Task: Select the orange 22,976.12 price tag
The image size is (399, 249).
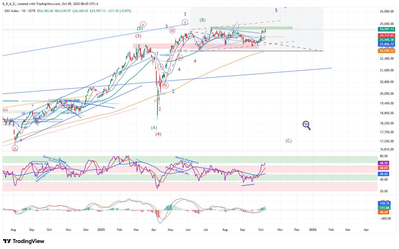Action: (x=386, y=51)
